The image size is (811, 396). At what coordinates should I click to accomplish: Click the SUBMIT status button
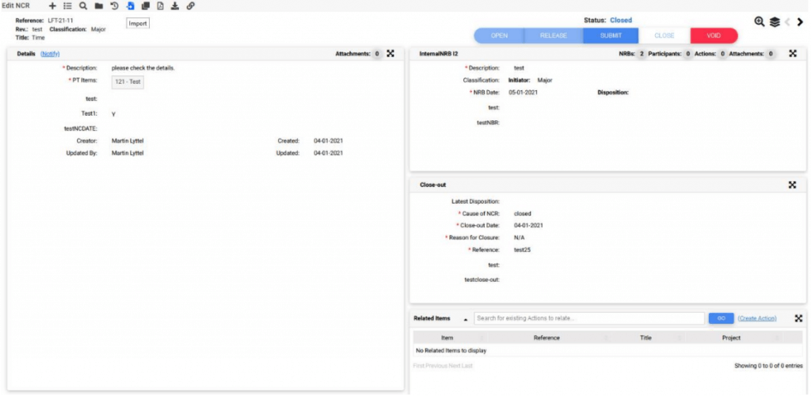pos(611,36)
